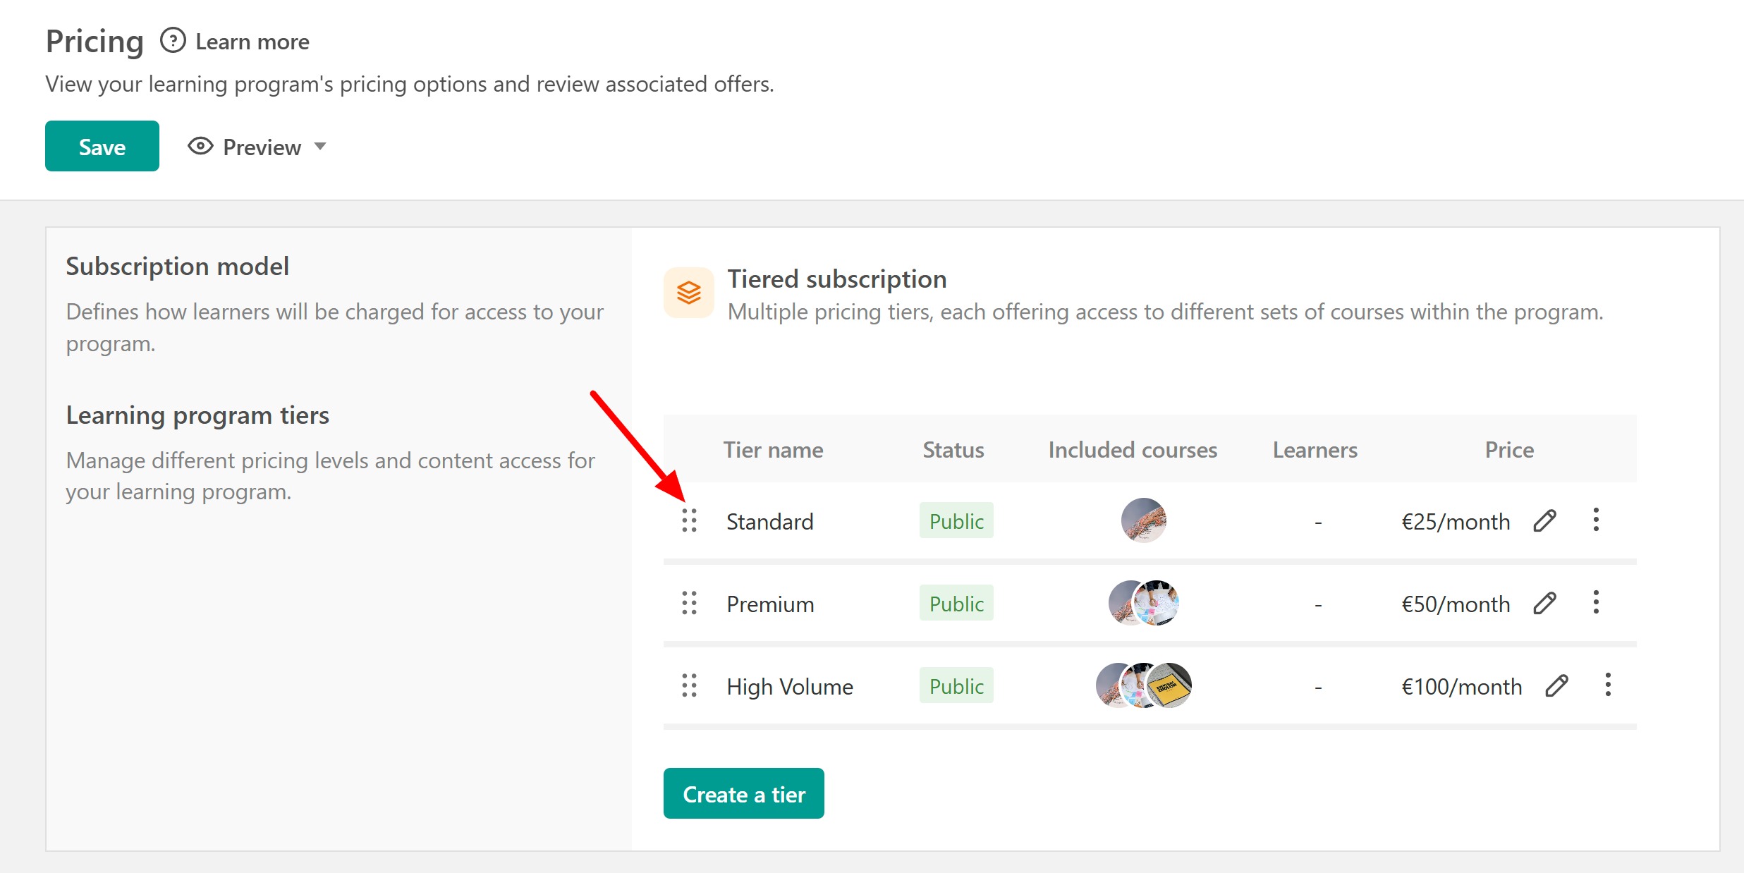Click the High Volume Public status badge
This screenshot has width=1744, height=873.
click(956, 685)
